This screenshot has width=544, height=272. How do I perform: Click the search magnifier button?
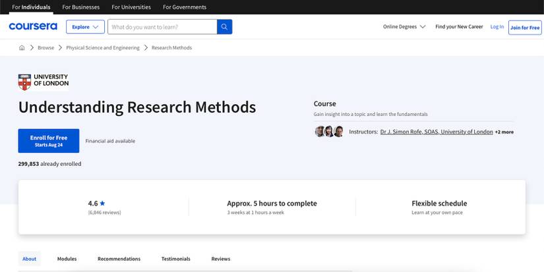(224, 27)
